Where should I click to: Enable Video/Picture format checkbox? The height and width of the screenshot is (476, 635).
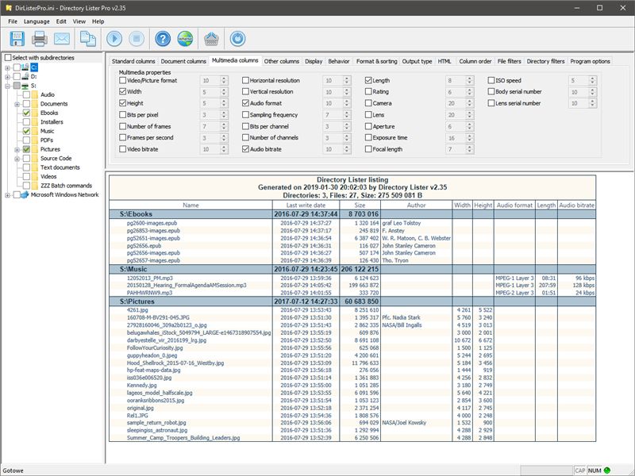pos(123,80)
